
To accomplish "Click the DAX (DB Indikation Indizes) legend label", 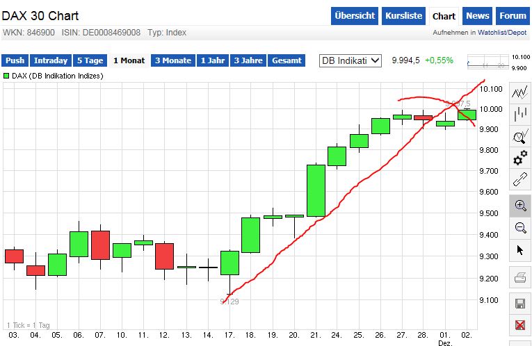I will point(57,76).
